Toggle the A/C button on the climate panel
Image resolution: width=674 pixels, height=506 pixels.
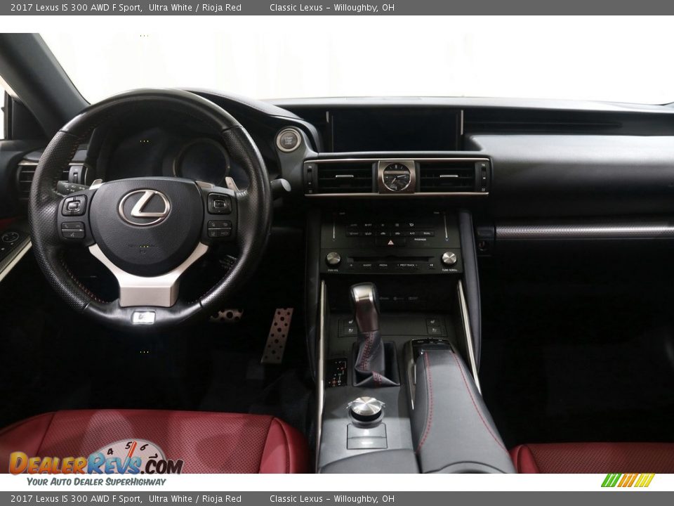[412, 233]
